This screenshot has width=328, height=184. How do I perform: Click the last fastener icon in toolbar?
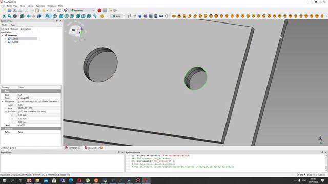322,16
